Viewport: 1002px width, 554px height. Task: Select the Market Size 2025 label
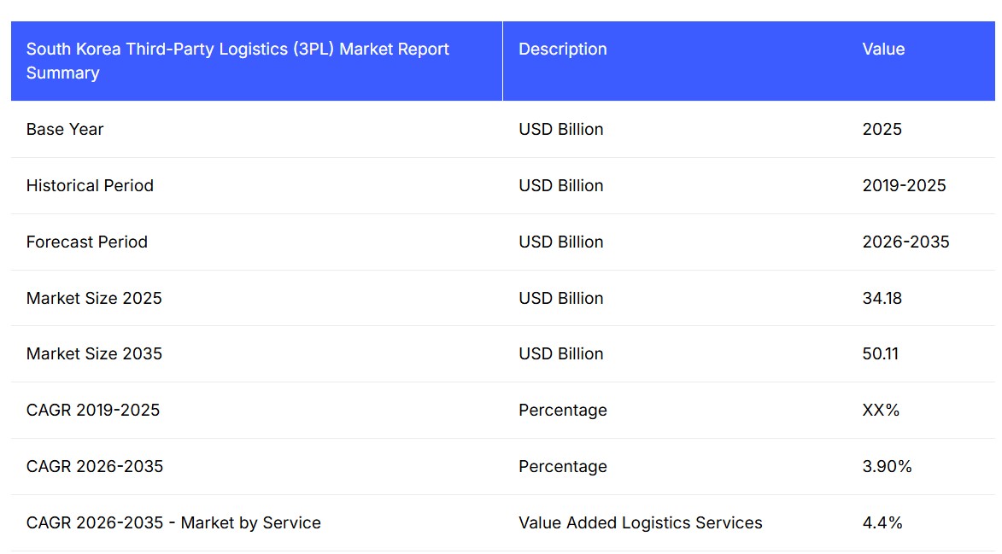point(94,299)
